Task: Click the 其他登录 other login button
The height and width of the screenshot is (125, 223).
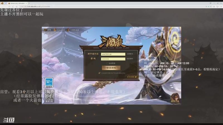Action: [x=132, y=77]
